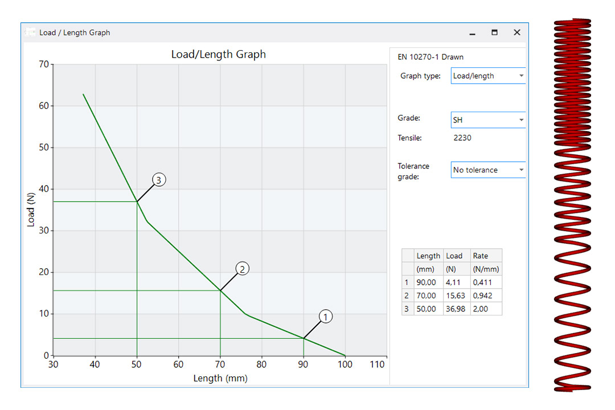Click row header 2 in the results table
Viewport: 615px width, 410px height.
pos(407,296)
